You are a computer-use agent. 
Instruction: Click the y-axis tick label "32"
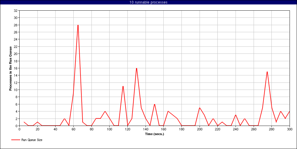tap(15, 11)
